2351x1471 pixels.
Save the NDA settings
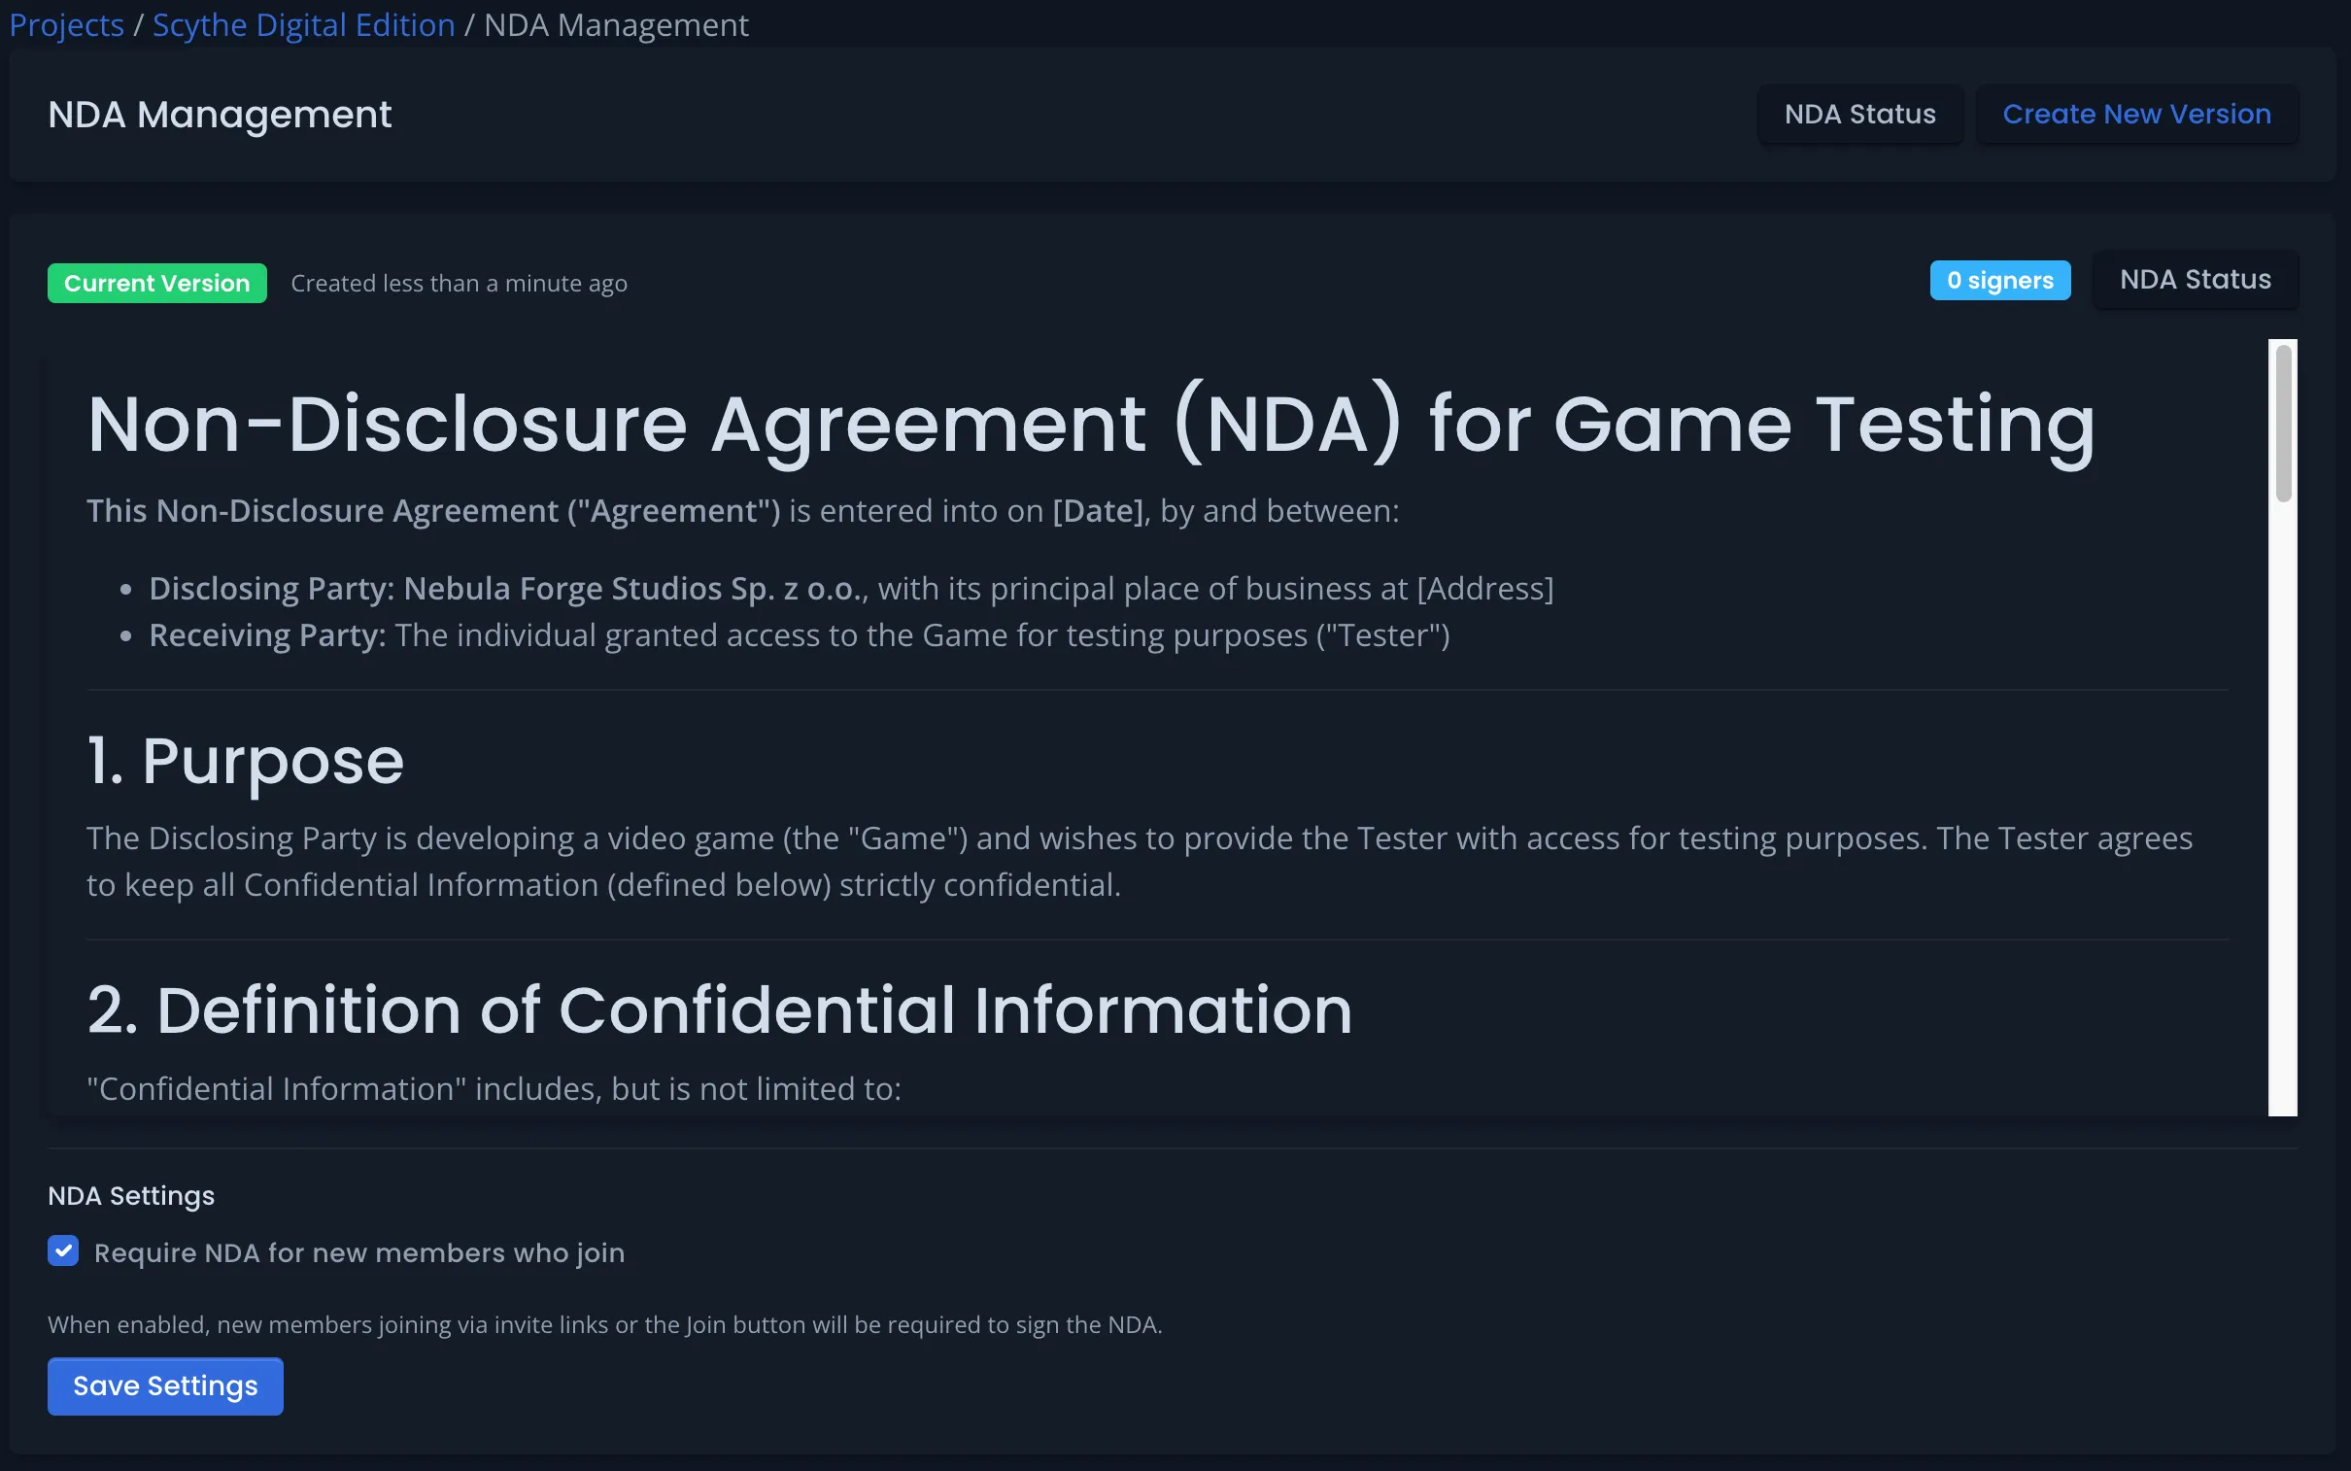[165, 1385]
